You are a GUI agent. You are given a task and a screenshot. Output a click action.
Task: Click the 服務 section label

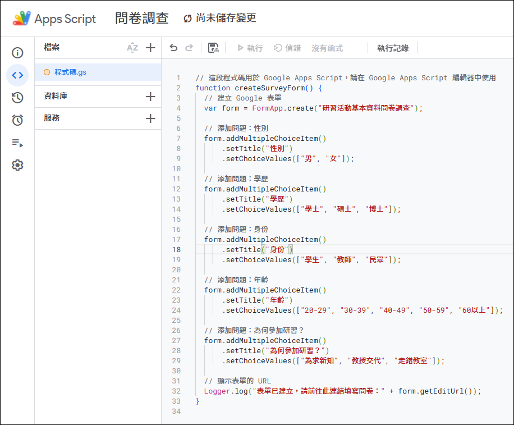pos(52,118)
